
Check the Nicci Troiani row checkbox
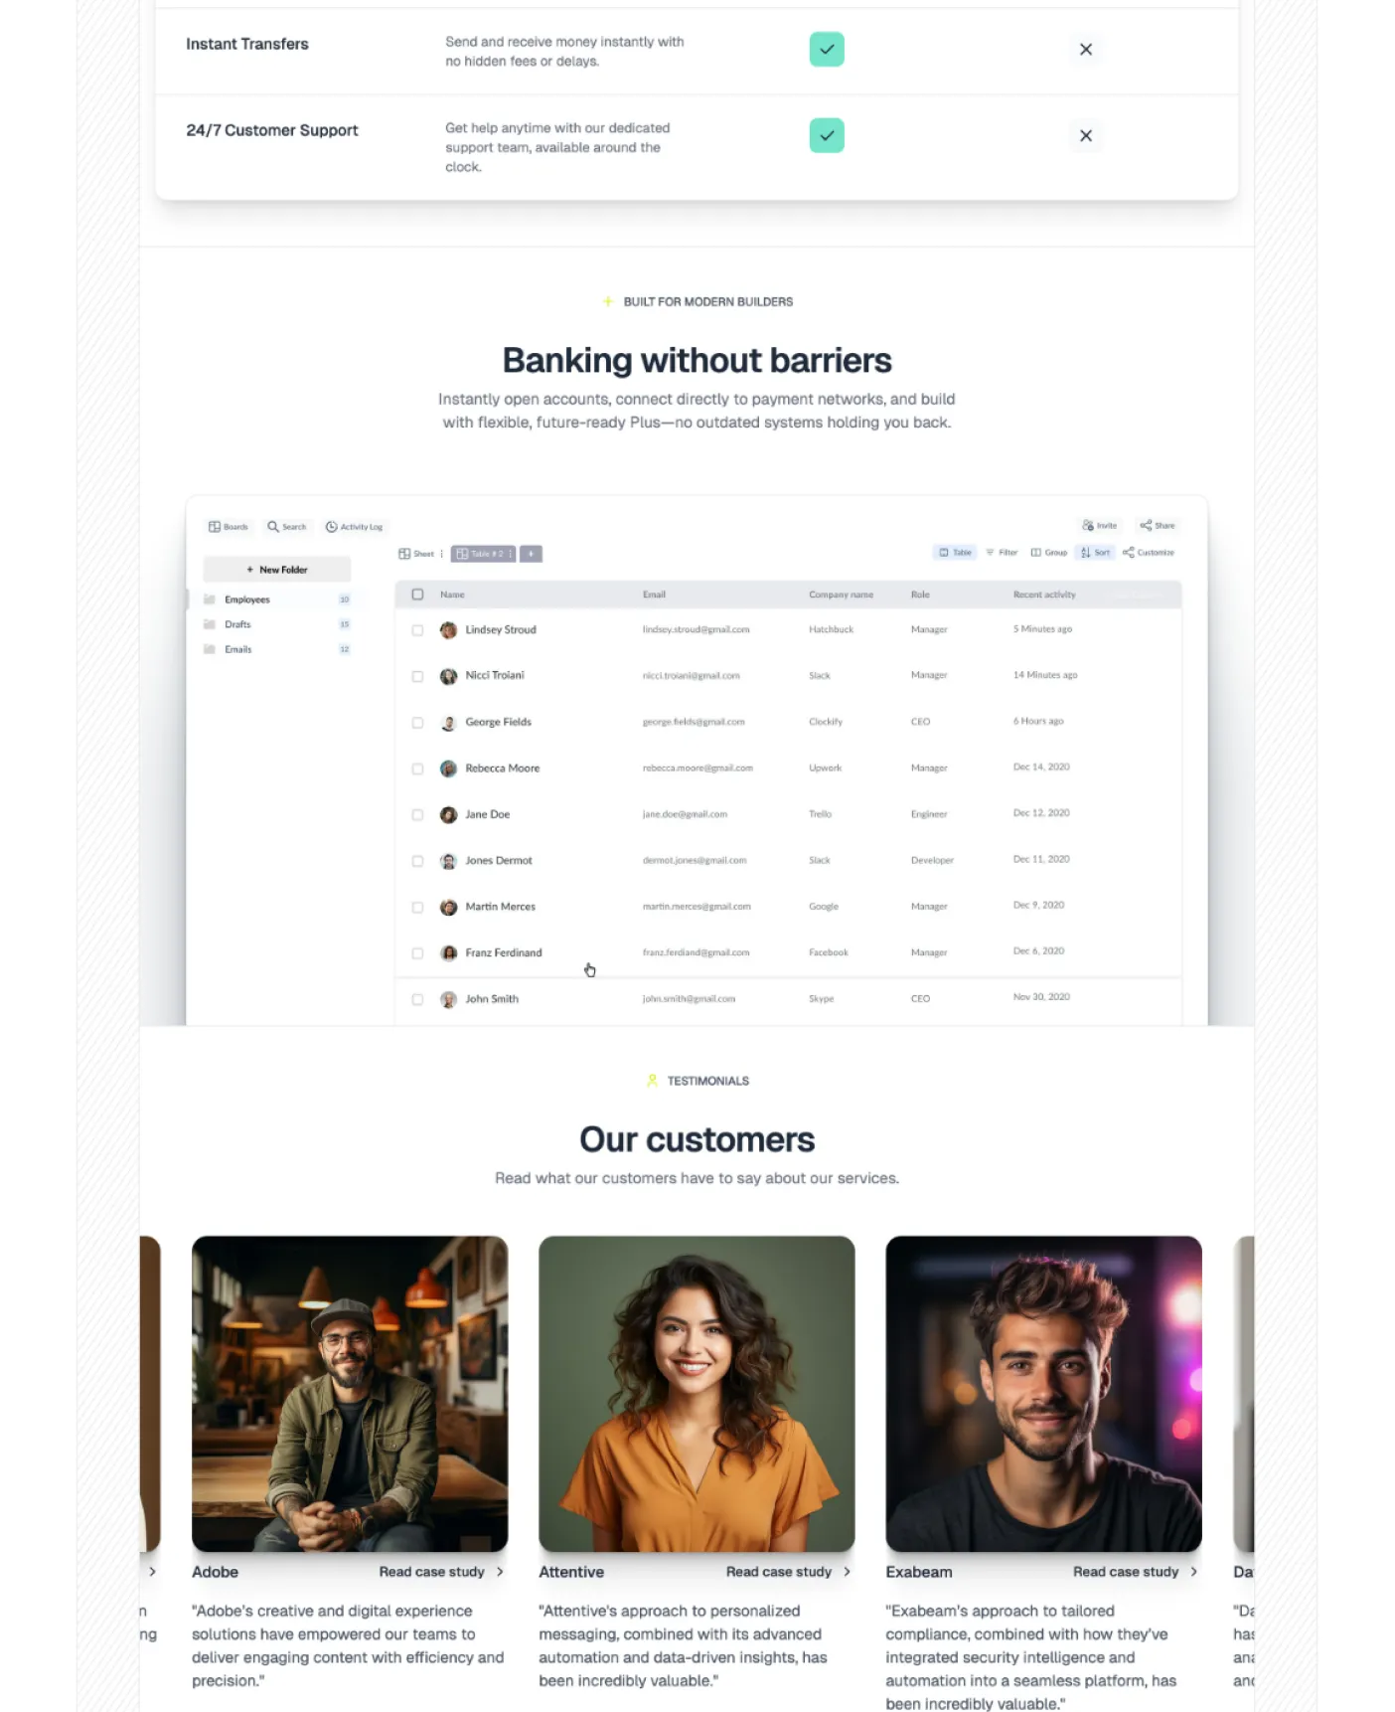[418, 677]
